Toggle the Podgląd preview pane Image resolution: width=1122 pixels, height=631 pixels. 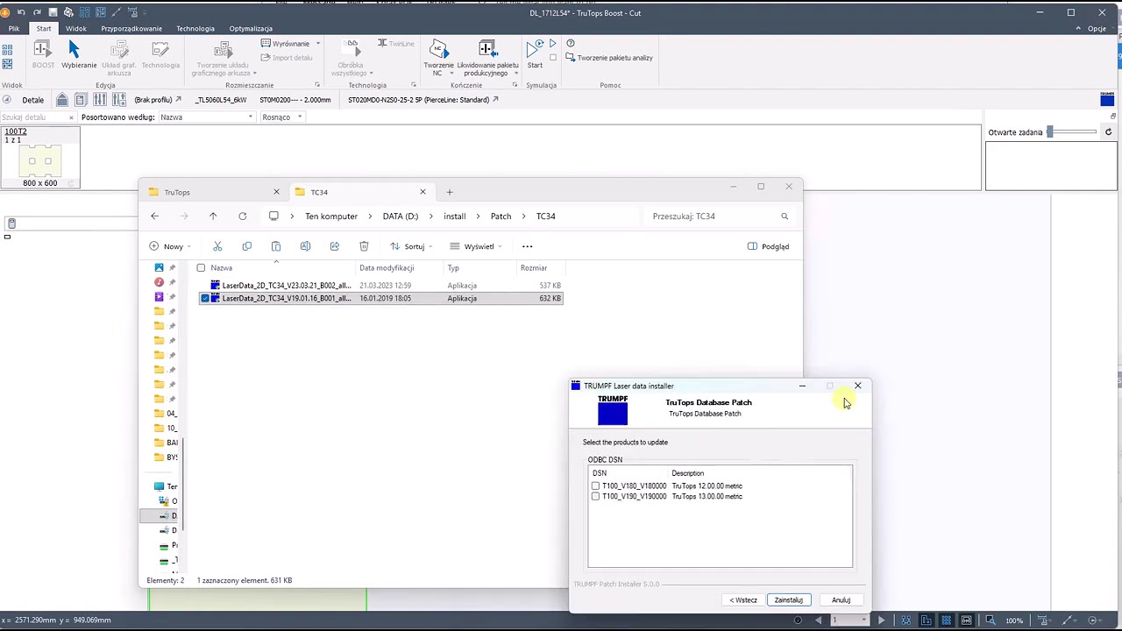[768, 246]
